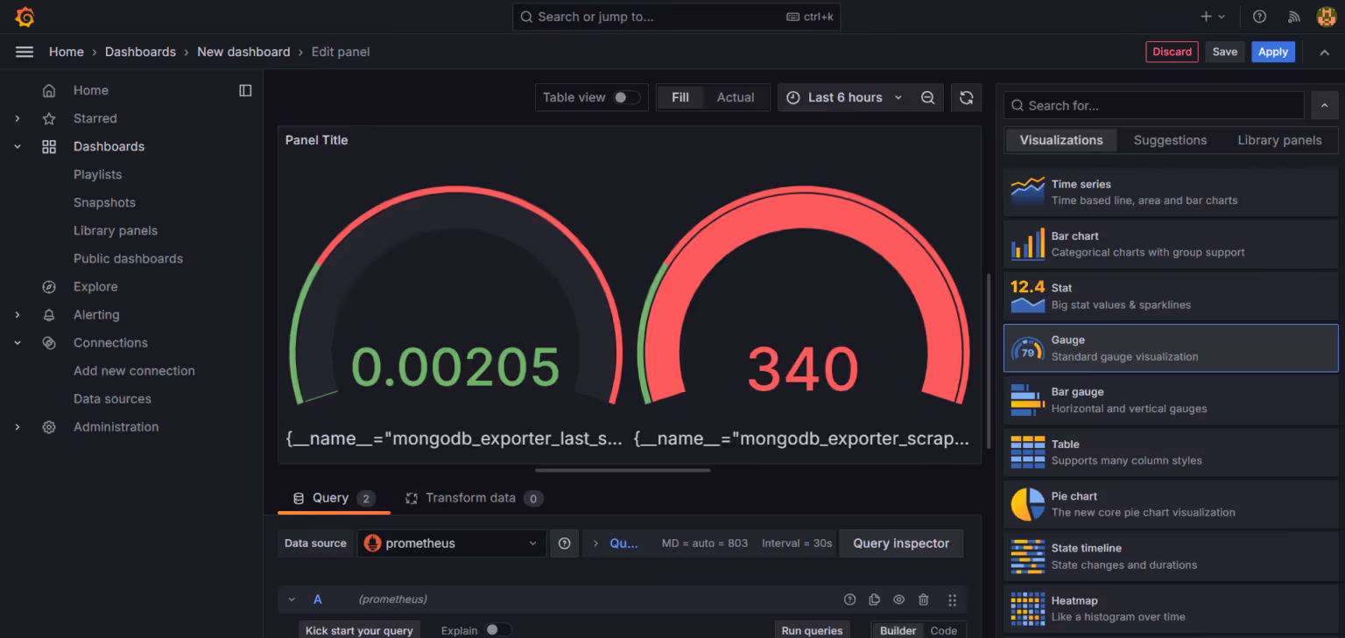Image resolution: width=1345 pixels, height=638 pixels.
Task: Collapse the Dashboards section
Action: click(18, 147)
